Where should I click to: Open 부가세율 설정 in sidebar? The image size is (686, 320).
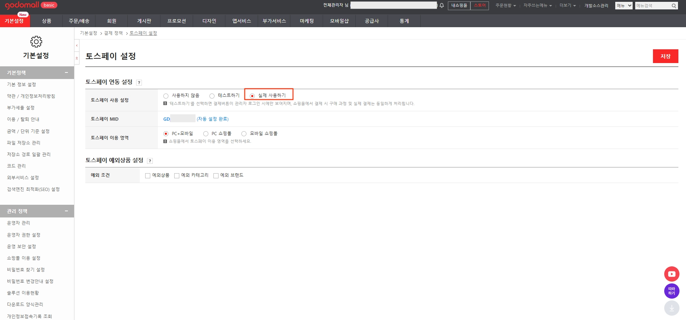tap(21, 108)
